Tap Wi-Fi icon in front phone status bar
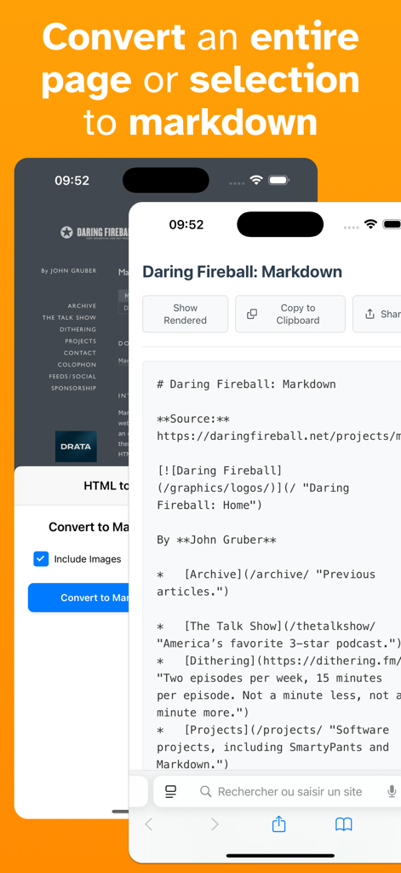401x873 pixels. 370,224
